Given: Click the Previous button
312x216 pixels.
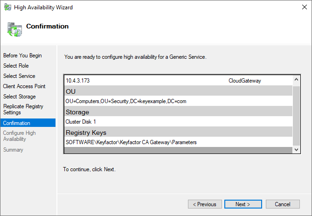Looking at the screenshot, I should (205, 204).
